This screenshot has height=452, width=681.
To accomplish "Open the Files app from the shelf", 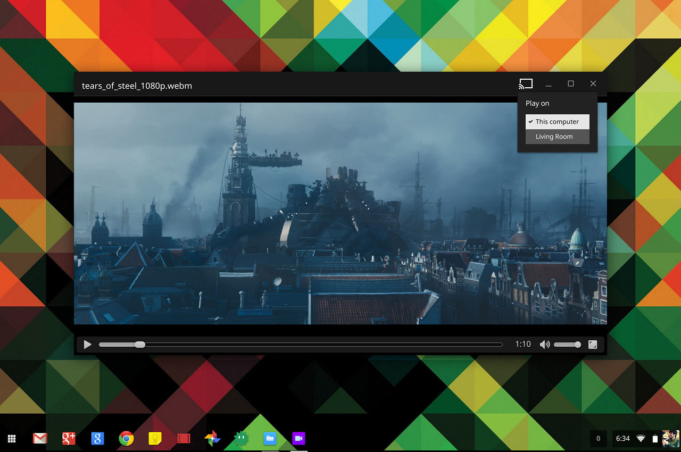I will click(270, 438).
